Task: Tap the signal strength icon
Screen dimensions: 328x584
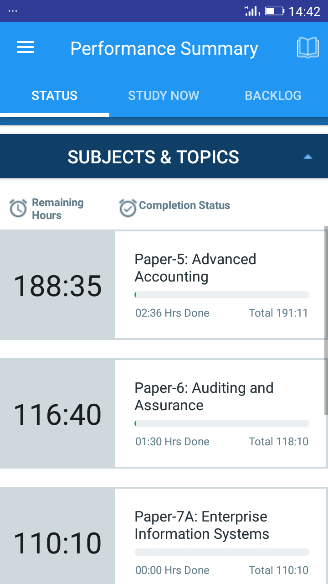Action: [x=252, y=11]
